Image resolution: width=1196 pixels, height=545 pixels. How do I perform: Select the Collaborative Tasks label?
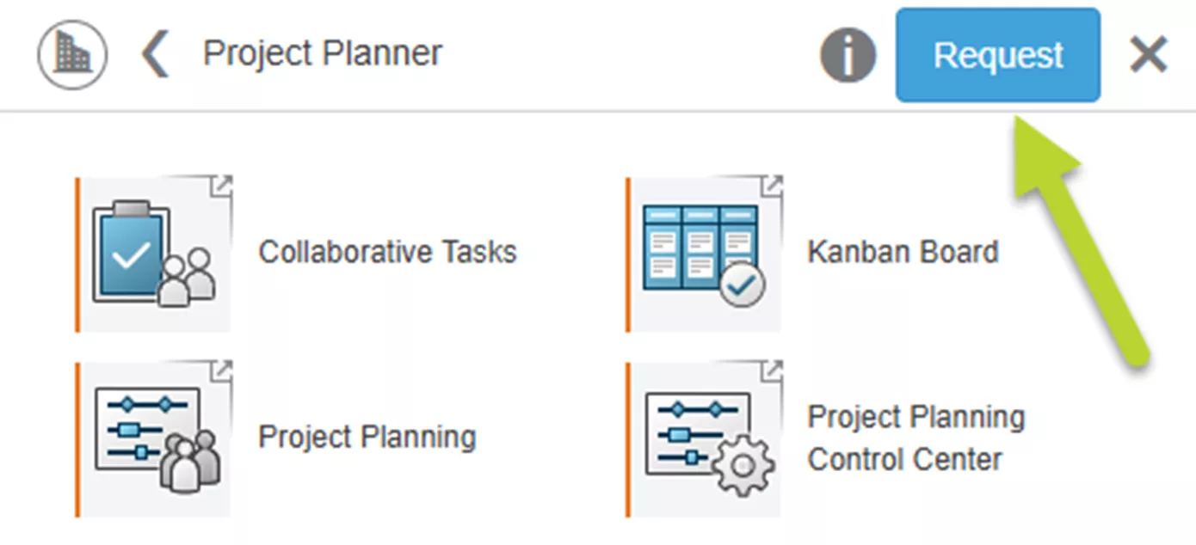click(387, 252)
